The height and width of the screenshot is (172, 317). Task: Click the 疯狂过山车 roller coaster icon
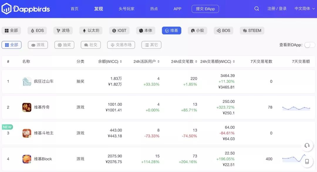coord(27,82)
